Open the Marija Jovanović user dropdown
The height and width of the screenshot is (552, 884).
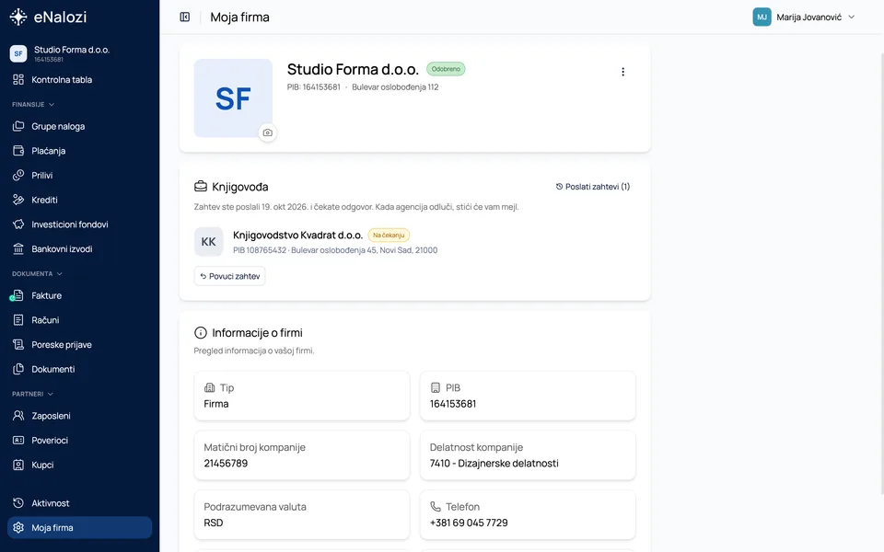click(805, 17)
